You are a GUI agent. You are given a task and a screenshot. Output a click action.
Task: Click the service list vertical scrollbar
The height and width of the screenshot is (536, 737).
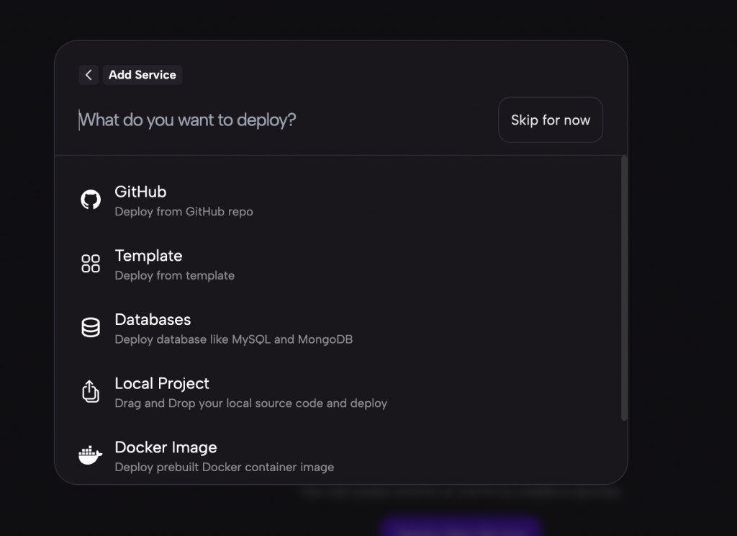[624, 288]
